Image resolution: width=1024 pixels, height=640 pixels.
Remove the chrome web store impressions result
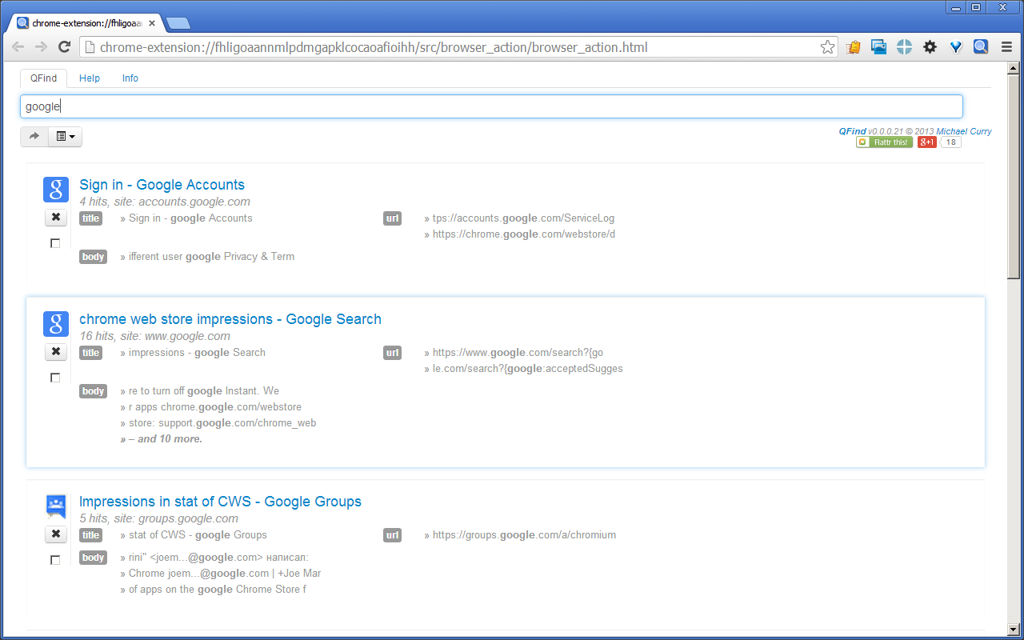[55, 351]
